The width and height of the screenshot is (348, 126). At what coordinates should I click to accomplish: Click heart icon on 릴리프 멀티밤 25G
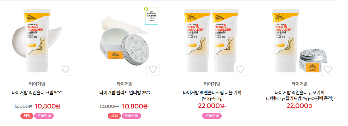(153, 69)
